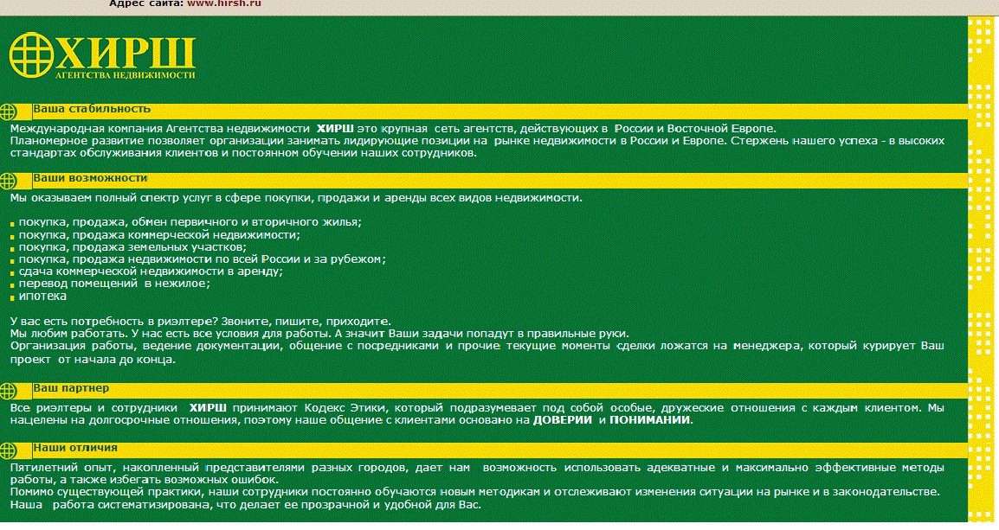Click the globe icon beside 'Ваши возможности'
This screenshot has height=530, width=999.
8,182
